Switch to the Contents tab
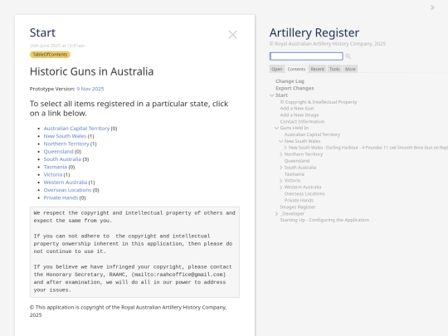The width and height of the screenshot is (448, 336). 296,69
